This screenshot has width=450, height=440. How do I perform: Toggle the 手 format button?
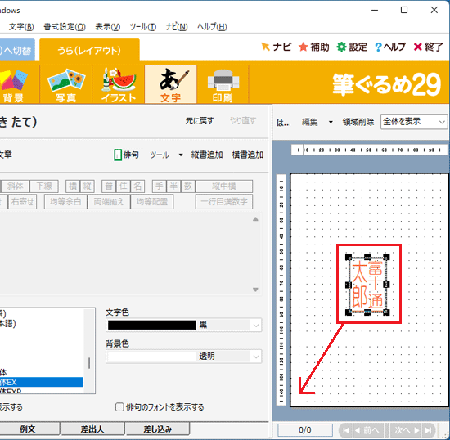click(x=160, y=186)
